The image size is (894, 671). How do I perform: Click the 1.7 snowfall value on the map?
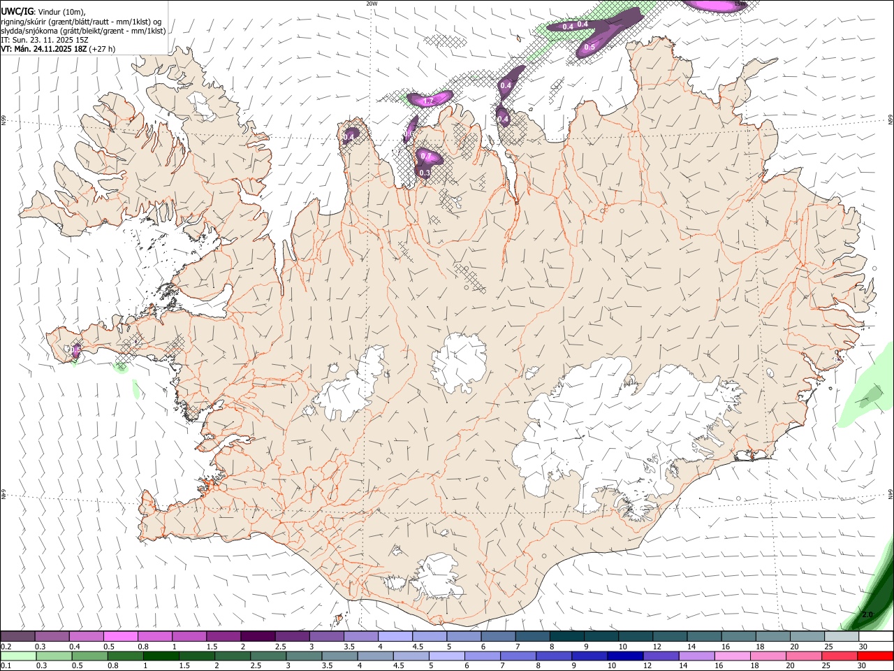428,101
